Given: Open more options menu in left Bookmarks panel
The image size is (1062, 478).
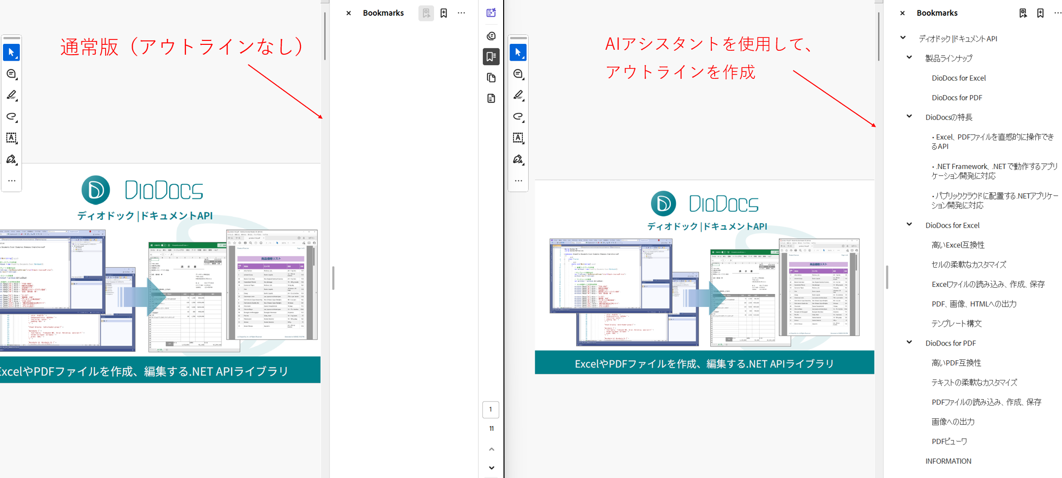Looking at the screenshot, I should coord(461,13).
